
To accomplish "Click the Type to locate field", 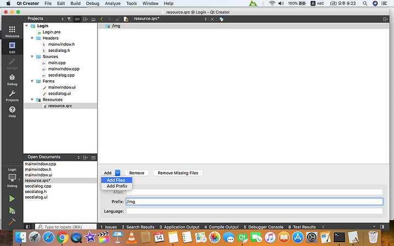I will [66, 227].
